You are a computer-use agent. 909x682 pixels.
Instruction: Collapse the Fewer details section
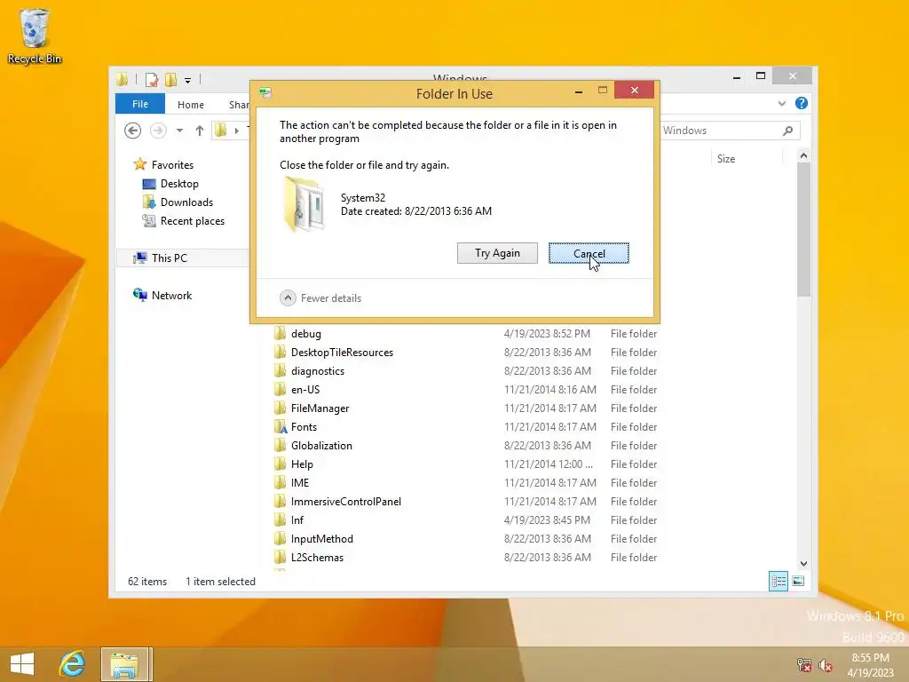(x=320, y=298)
